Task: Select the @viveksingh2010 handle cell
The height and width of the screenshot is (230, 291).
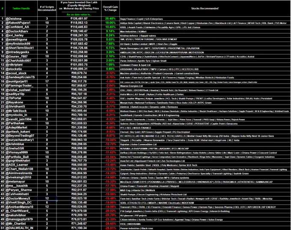Action: click(x=21, y=178)
